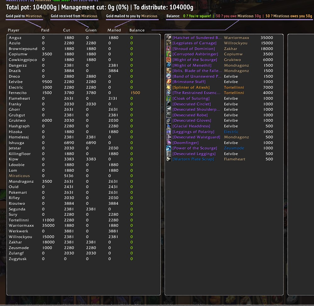Select the Anguz player row name

click(15, 38)
